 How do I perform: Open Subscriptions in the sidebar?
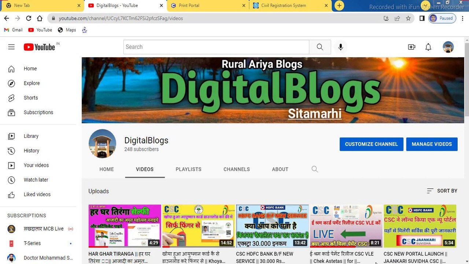pyautogui.click(x=38, y=112)
